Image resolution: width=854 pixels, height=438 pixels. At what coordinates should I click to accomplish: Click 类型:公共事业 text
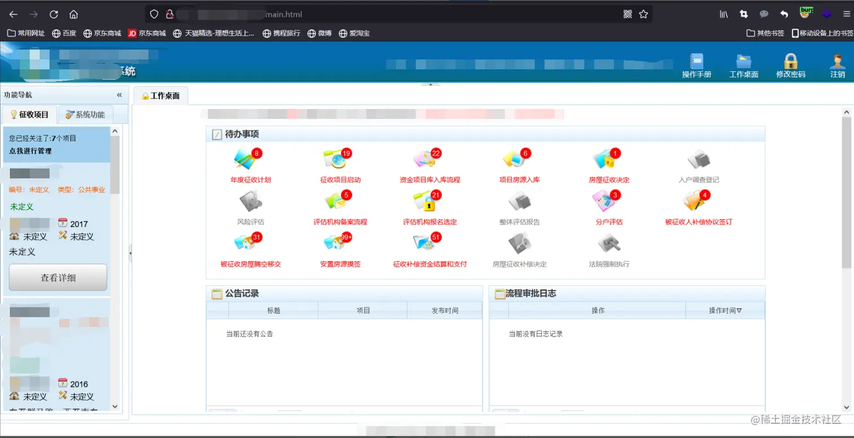coord(81,189)
